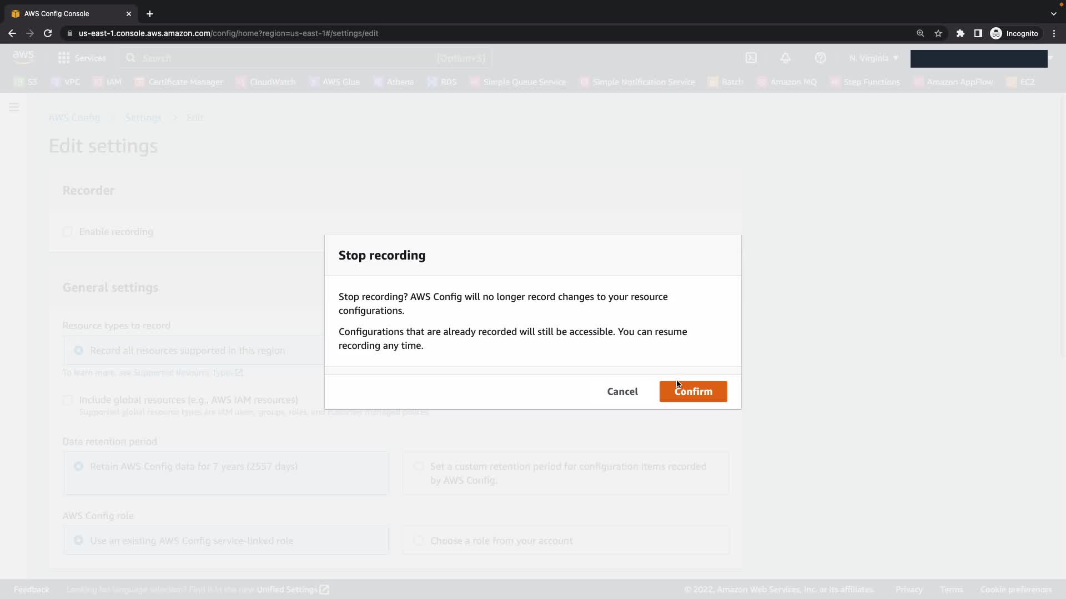Open the CloudShell terminal icon

pyautogui.click(x=751, y=58)
